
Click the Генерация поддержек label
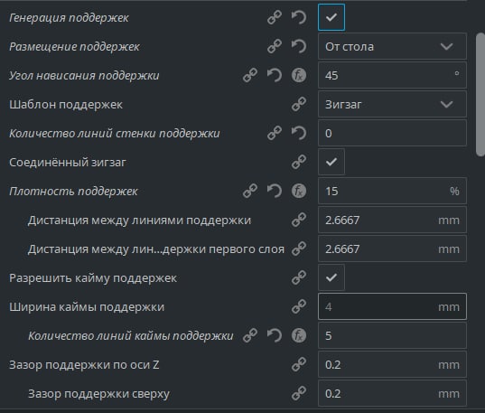69,18
